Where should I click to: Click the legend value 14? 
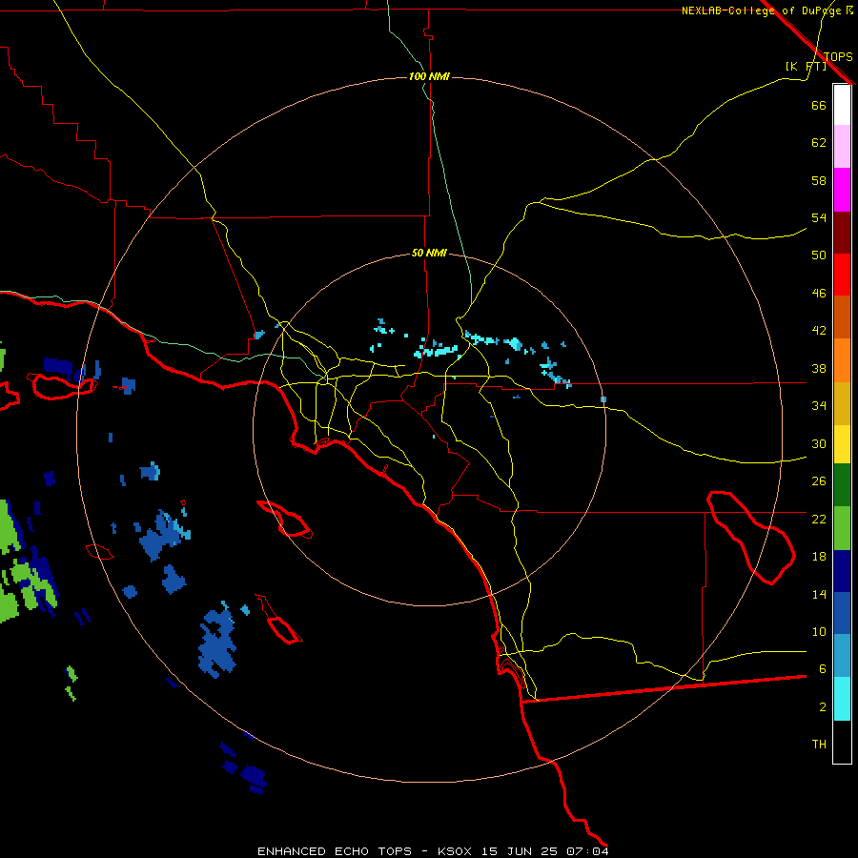819,594
